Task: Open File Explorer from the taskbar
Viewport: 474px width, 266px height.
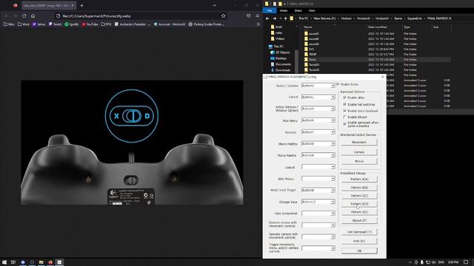Action: pyautogui.click(x=41, y=262)
